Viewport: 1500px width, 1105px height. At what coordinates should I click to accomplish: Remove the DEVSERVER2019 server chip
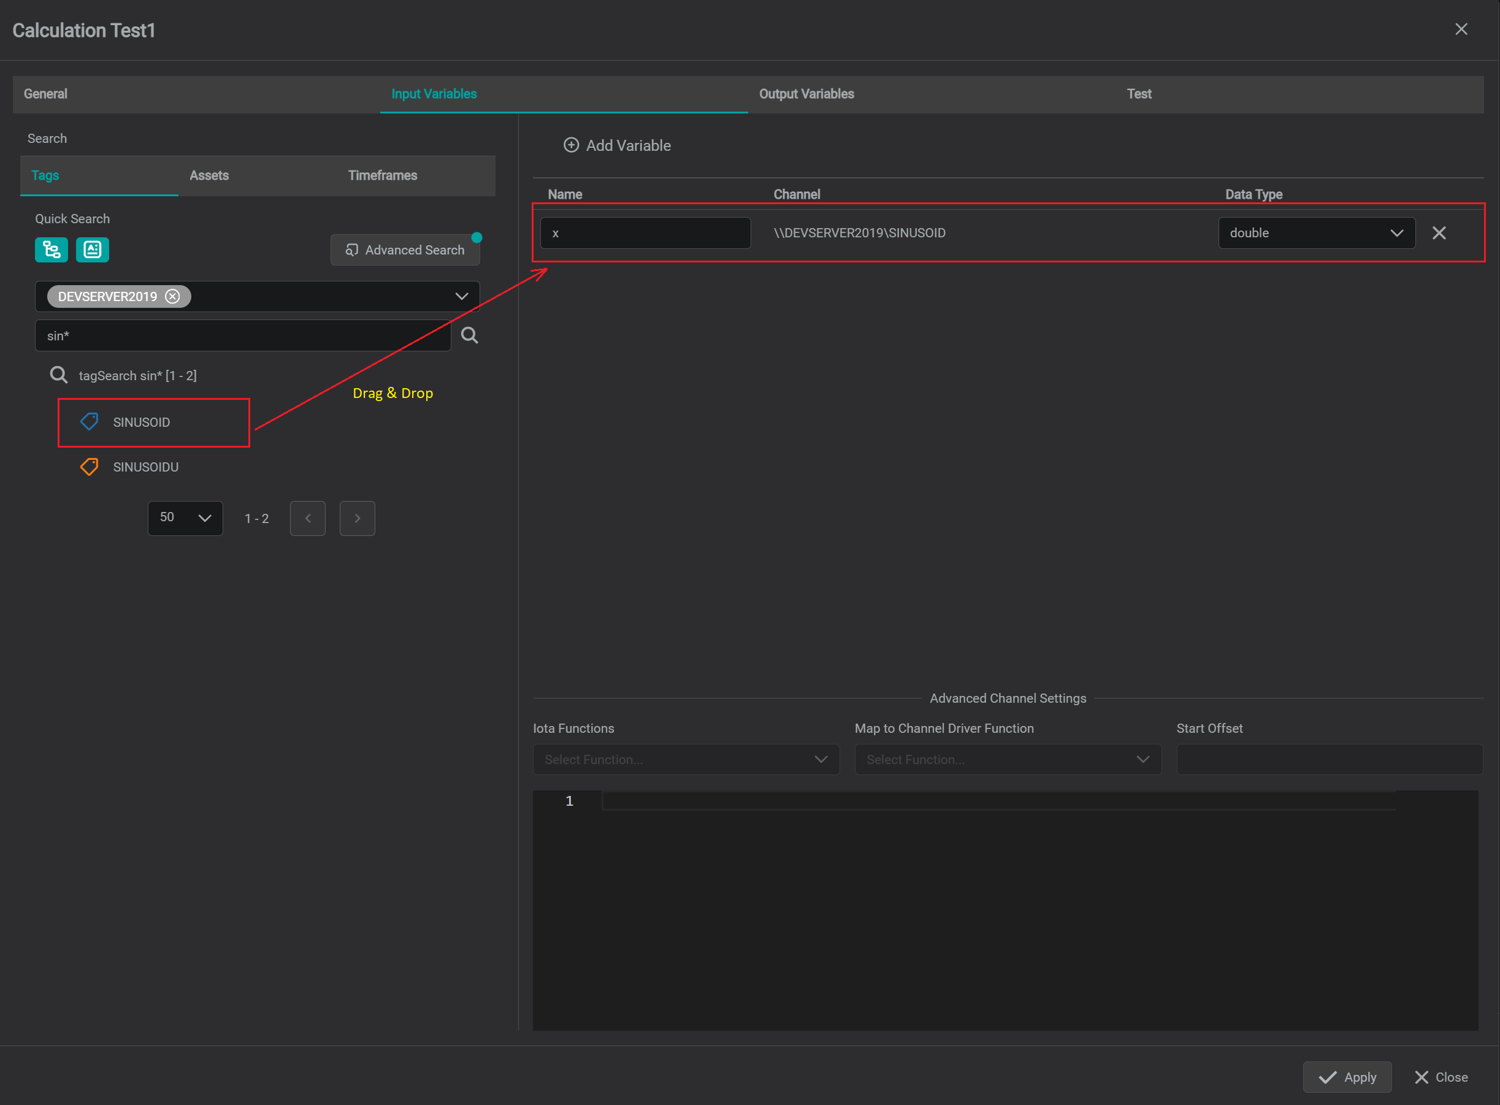pos(172,296)
